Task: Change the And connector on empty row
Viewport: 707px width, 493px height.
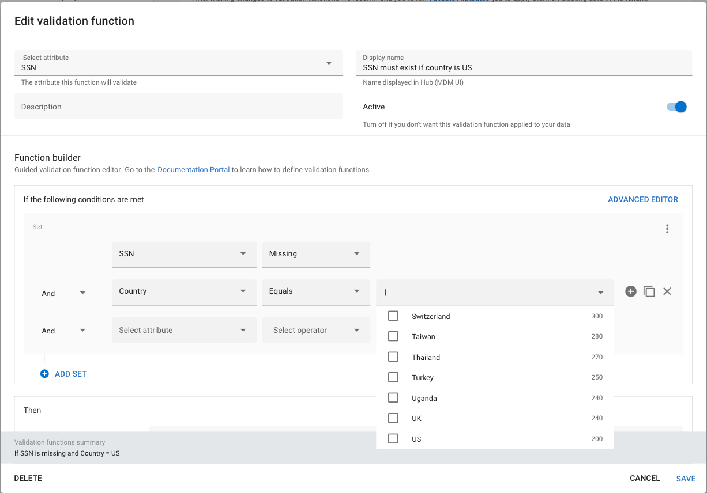Action: (63, 331)
